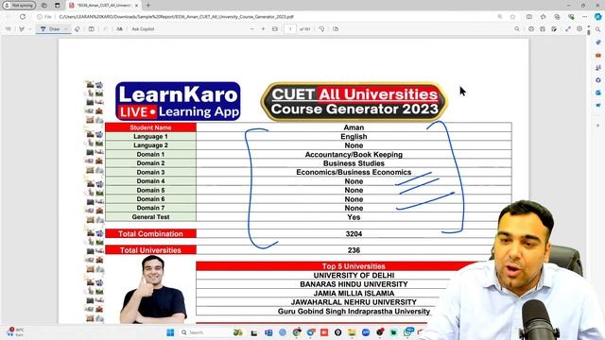Click the "BANARAS HINDU UNIVERSITY" row
Viewport: 605px width, 340px height.
[354, 284]
